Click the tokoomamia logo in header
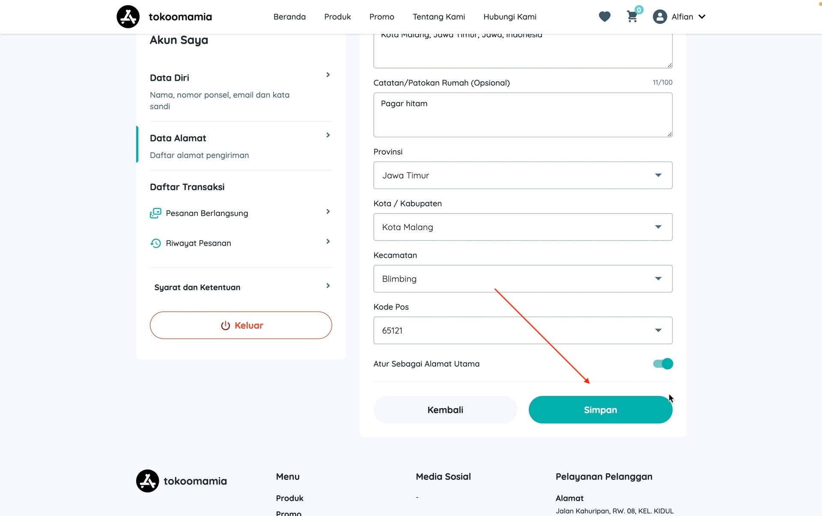 pos(128,17)
